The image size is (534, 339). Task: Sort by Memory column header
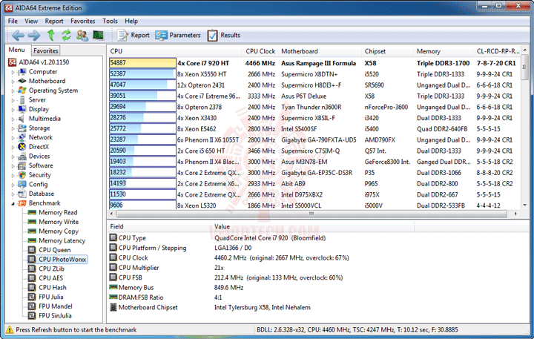click(x=443, y=51)
